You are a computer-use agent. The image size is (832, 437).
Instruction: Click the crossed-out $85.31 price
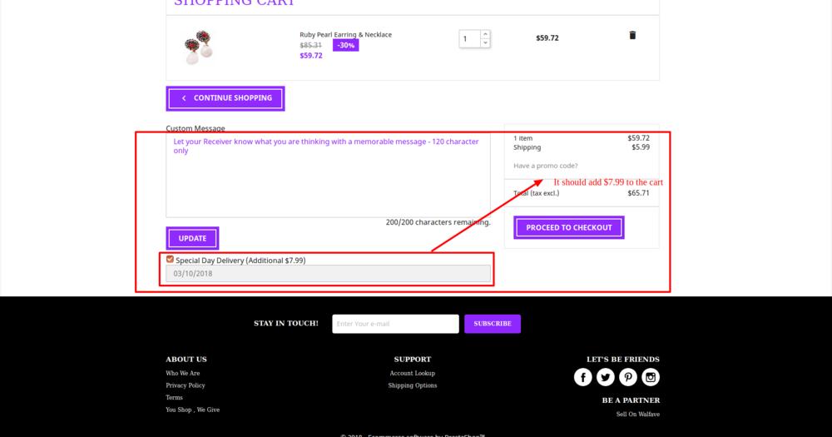[310, 46]
